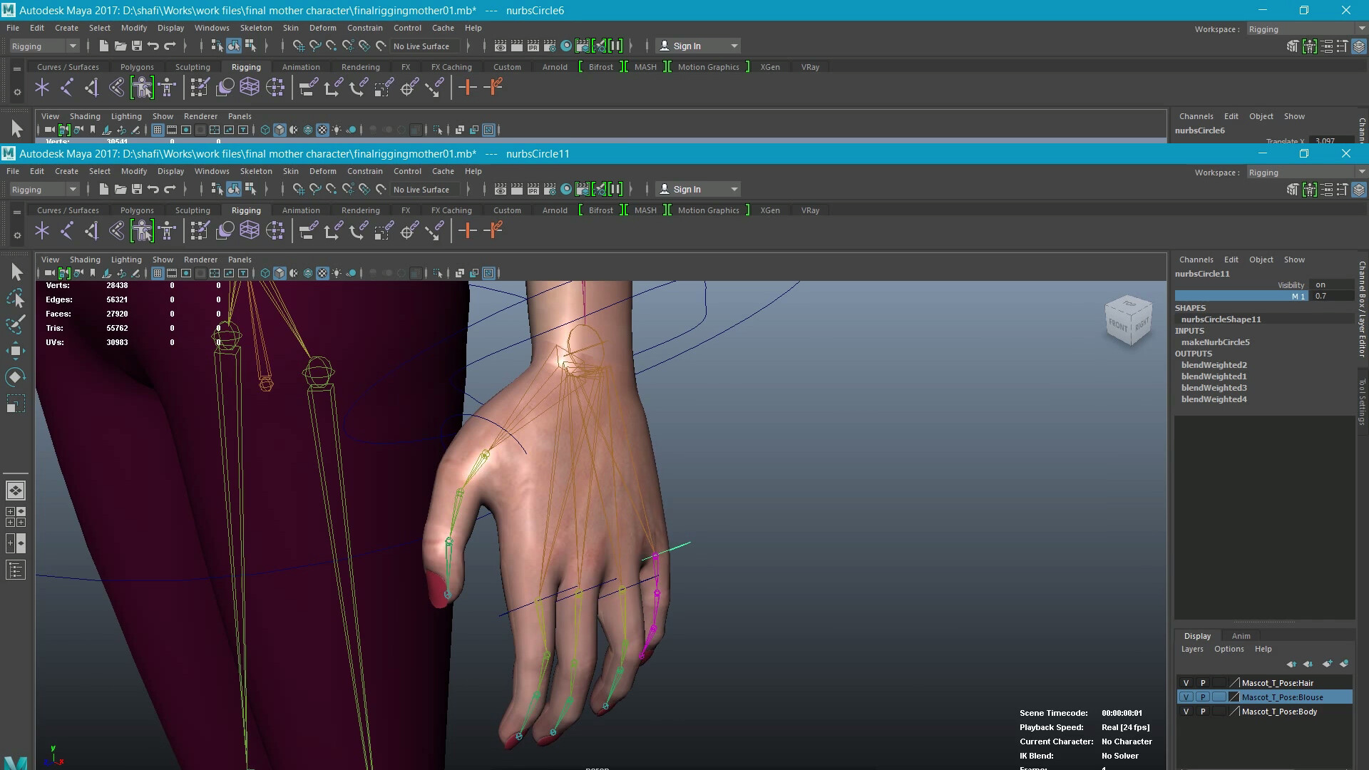Click the Move Layer Up icon in Layer Editor

[x=1291, y=664]
